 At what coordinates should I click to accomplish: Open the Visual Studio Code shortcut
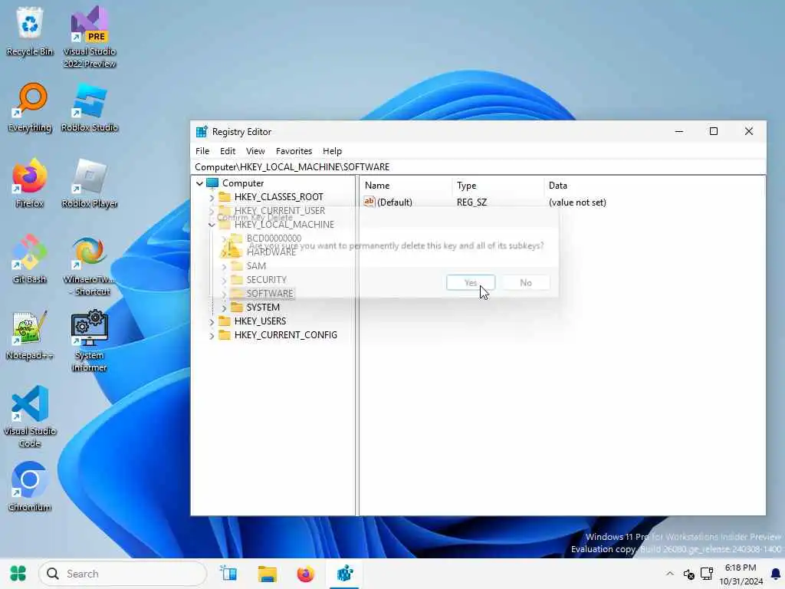30,416
